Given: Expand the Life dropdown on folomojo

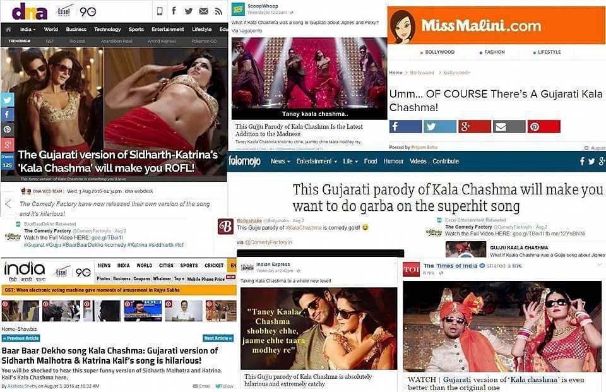Looking at the screenshot, I should coord(350,161).
